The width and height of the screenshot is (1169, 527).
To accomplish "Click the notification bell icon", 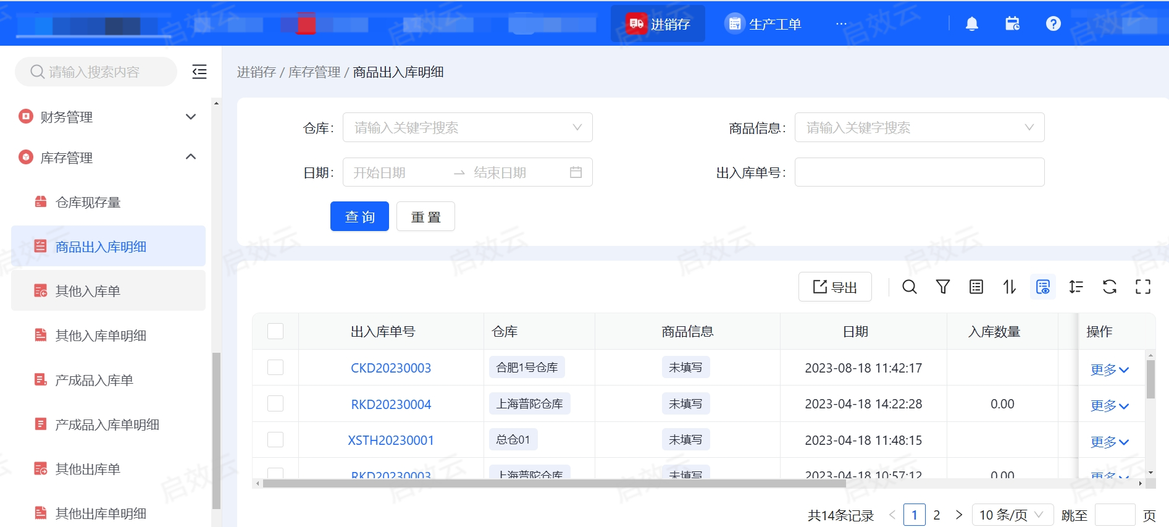I will point(971,24).
